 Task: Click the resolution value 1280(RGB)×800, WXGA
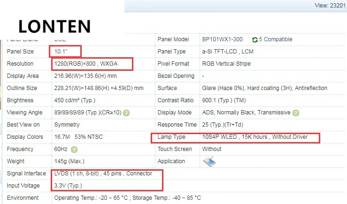[86, 64]
